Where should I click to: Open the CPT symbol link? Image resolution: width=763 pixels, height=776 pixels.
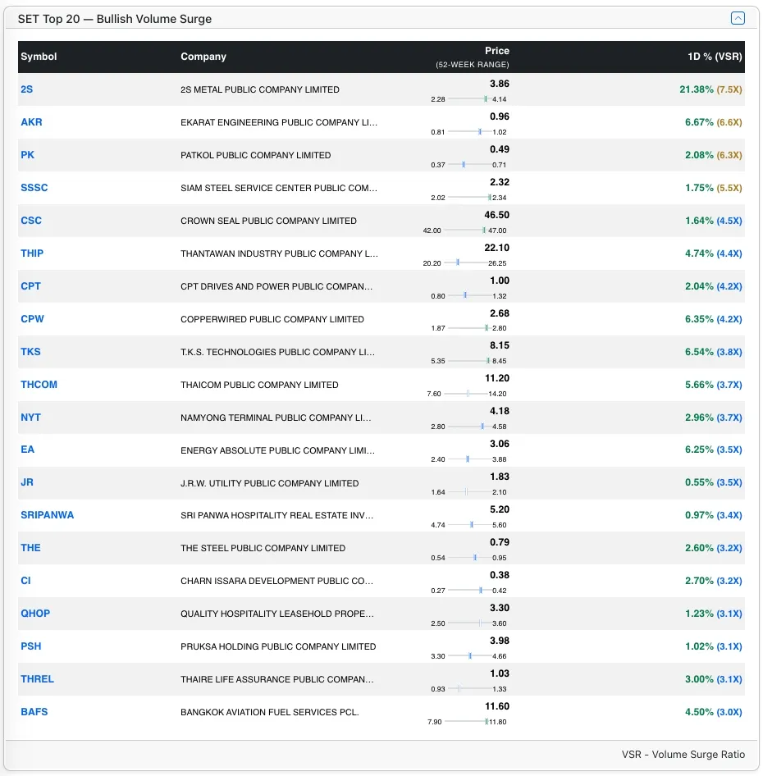(30, 286)
